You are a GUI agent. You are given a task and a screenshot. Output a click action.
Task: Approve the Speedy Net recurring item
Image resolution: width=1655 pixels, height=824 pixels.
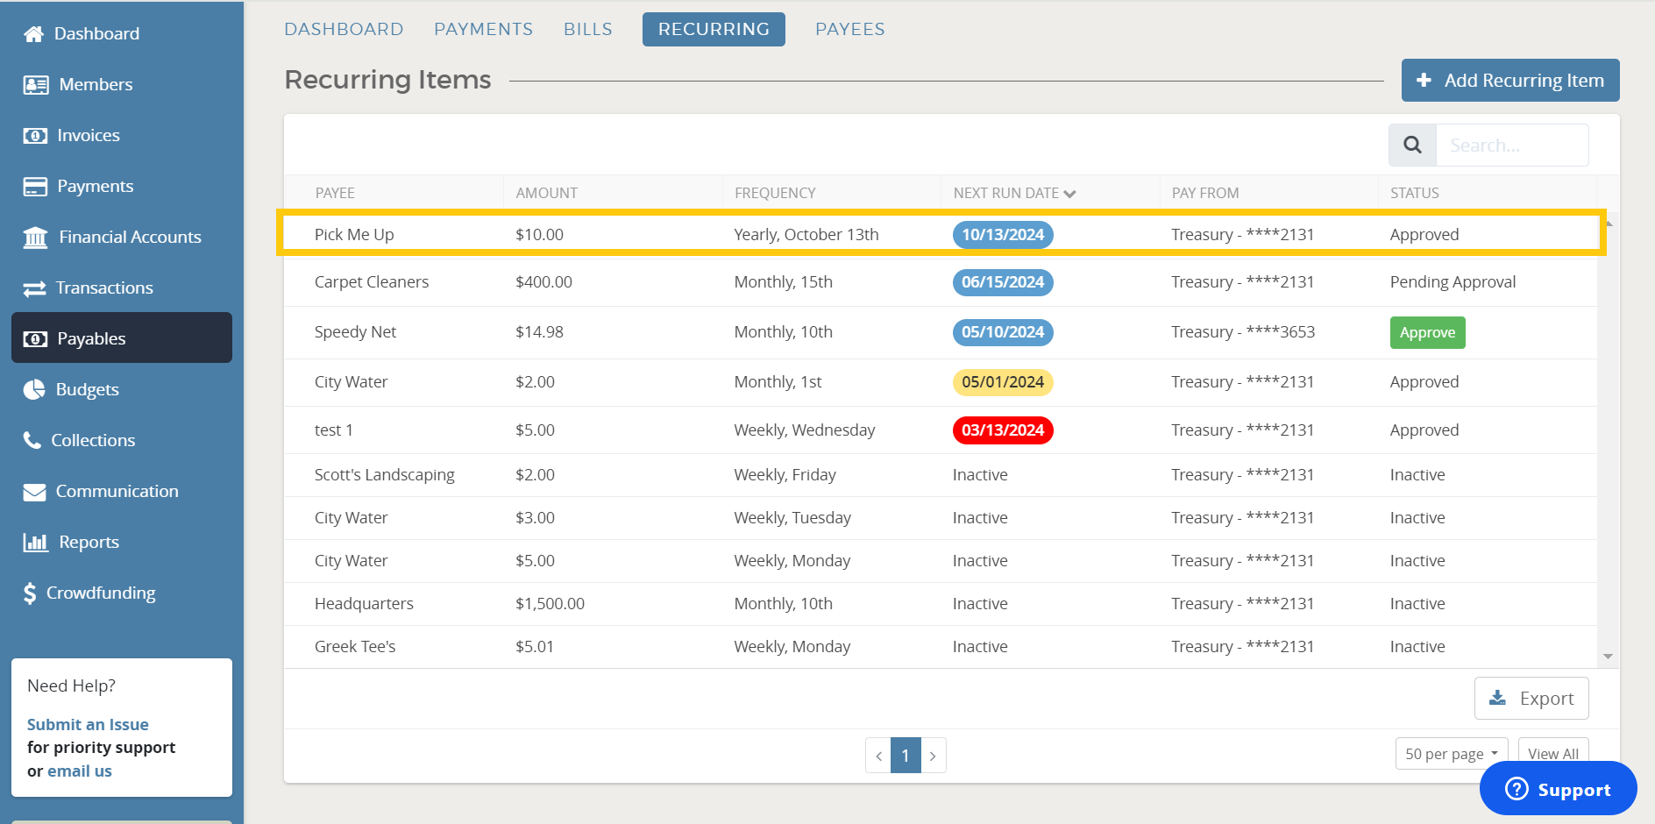tap(1427, 333)
